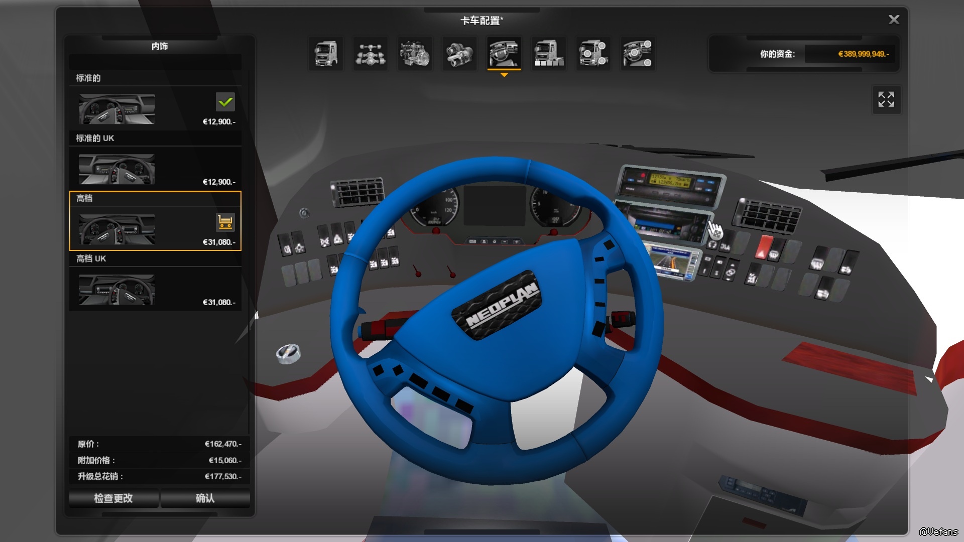Click the 内饰 panel header
964x542 pixels.
tap(160, 46)
